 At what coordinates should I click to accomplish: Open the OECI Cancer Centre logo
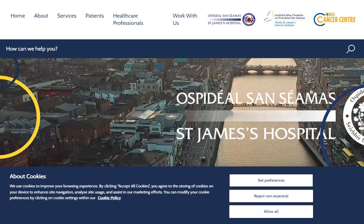(x=335, y=19)
